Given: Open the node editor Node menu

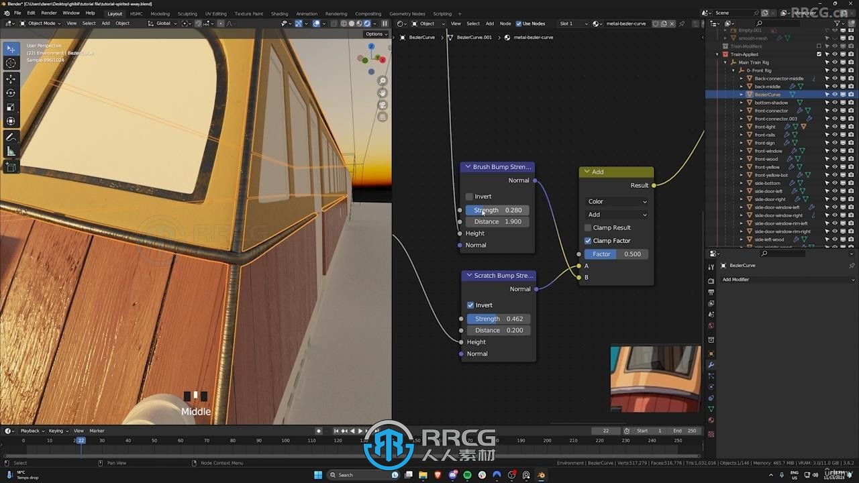Looking at the screenshot, I should tap(505, 23).
